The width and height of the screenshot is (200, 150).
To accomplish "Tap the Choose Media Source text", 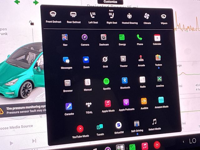I will click(16, 127).
